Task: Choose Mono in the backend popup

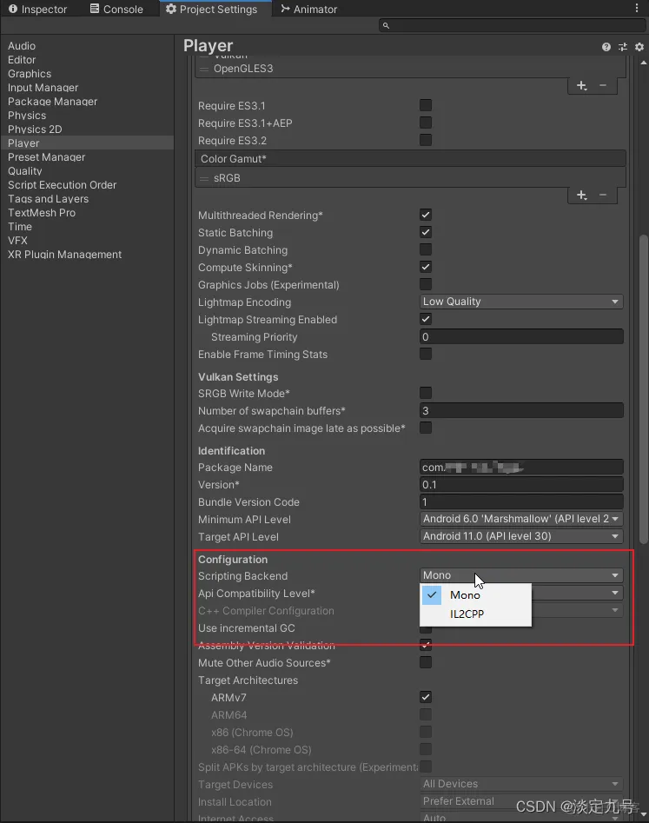Action: 475,595
